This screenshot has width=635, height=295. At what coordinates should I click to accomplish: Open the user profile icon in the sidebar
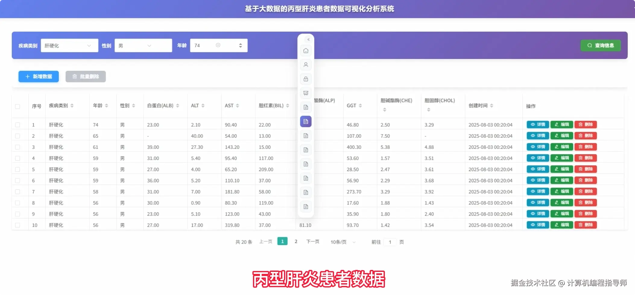point(306,65)
